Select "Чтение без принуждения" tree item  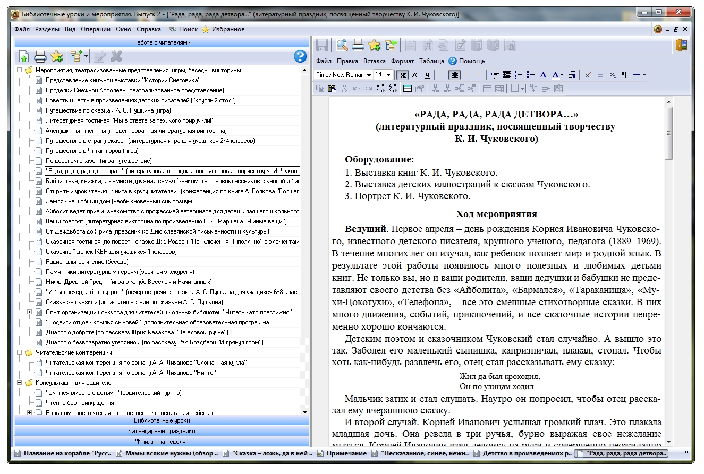pos(80,403)
